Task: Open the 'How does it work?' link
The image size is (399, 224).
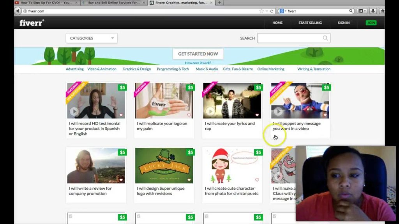Action: 198,63
